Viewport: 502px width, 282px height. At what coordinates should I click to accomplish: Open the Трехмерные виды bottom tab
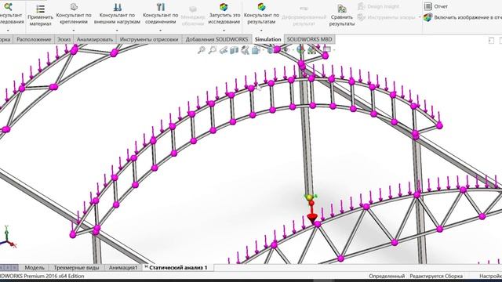(76, 268)
